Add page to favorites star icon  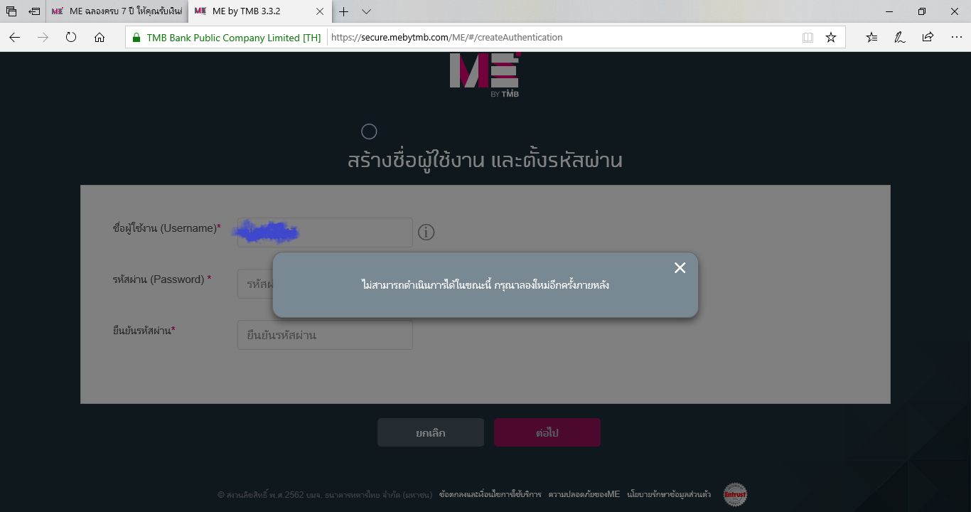(x=830, y=38)
